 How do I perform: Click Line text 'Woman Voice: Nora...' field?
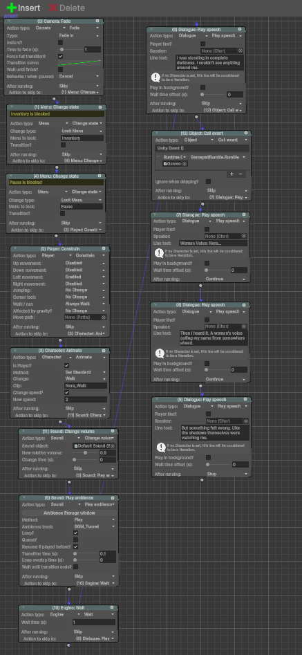[213, 243]
